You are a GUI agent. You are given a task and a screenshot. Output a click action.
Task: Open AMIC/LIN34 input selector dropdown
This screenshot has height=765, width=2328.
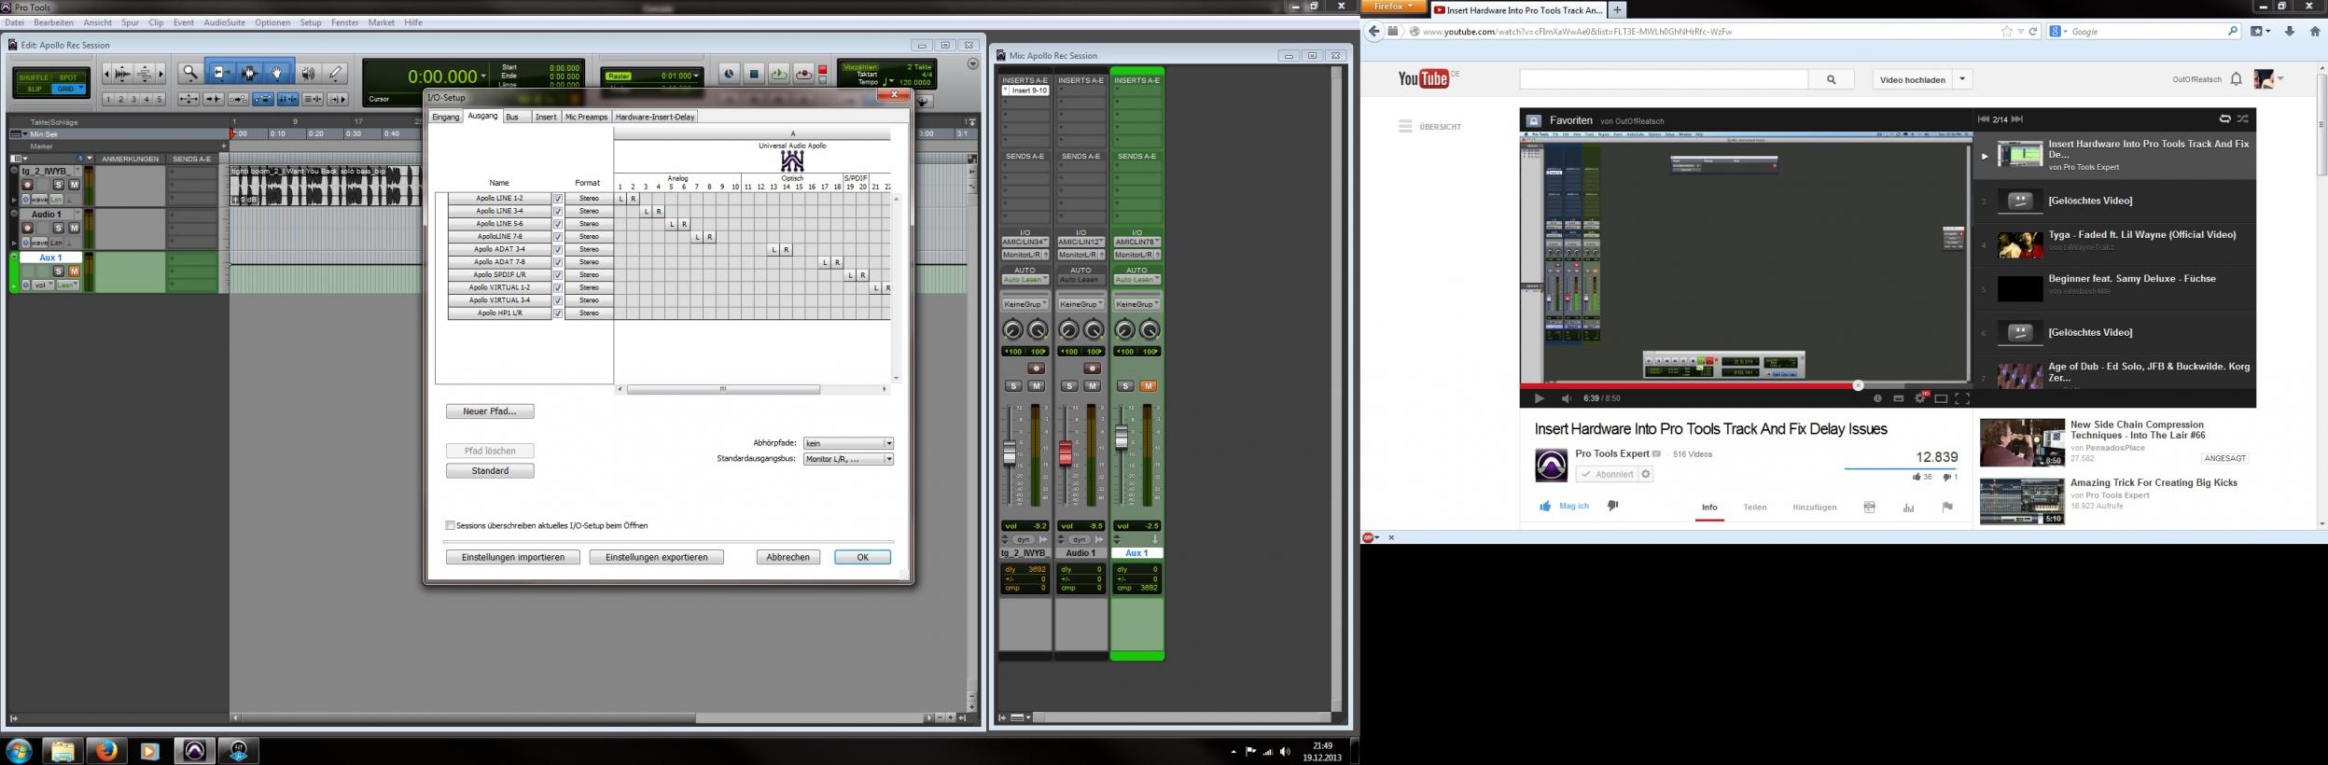[1025, 243]
